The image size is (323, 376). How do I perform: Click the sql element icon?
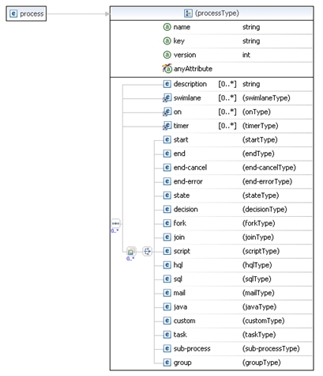(167, 279)
